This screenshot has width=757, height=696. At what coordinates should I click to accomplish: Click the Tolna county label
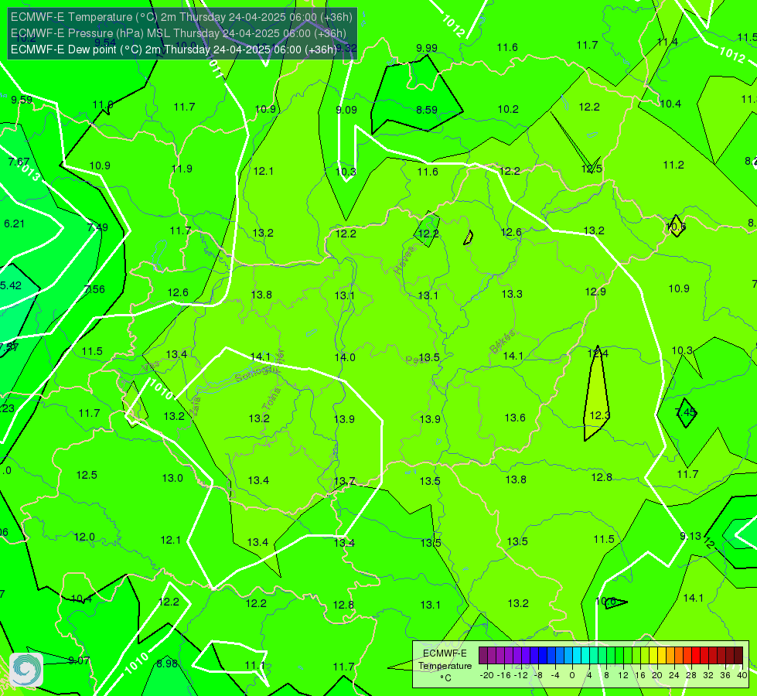point(271,398)
